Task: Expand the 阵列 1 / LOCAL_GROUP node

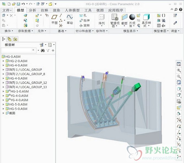Action: click(x=3, y=70)
